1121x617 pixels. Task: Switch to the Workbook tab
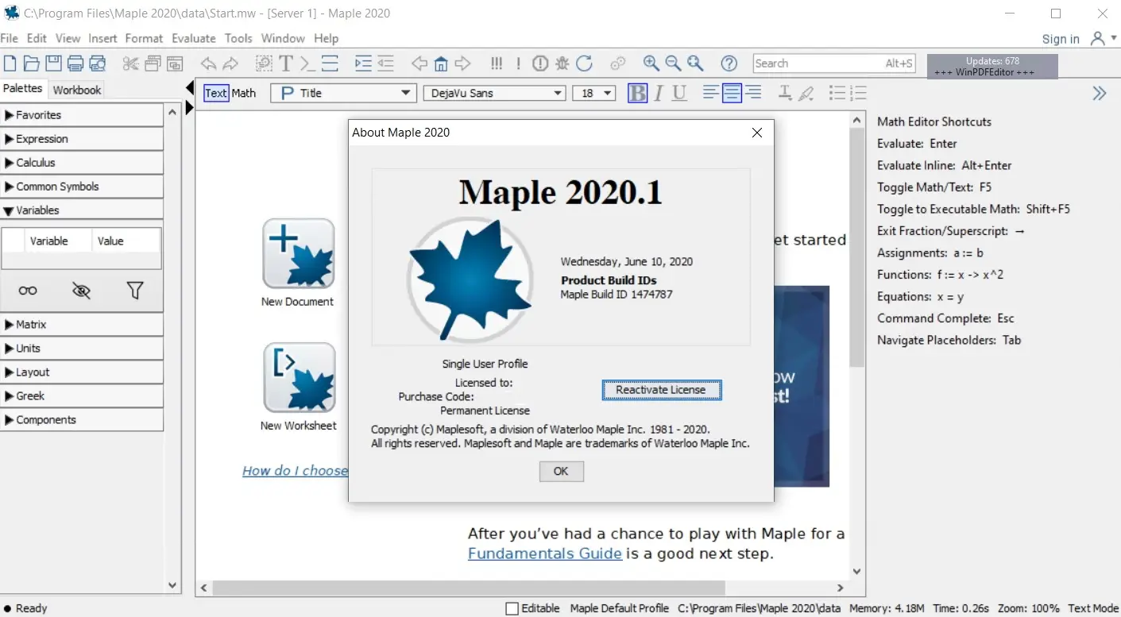coord(77,90)
